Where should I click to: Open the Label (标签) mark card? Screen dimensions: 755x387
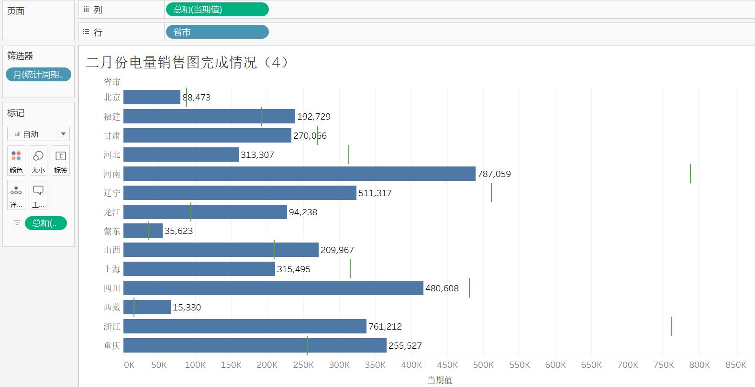point(61,161)
